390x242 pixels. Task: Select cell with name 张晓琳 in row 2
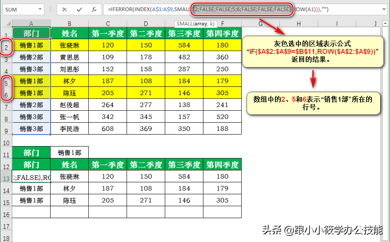click(69, 45)
